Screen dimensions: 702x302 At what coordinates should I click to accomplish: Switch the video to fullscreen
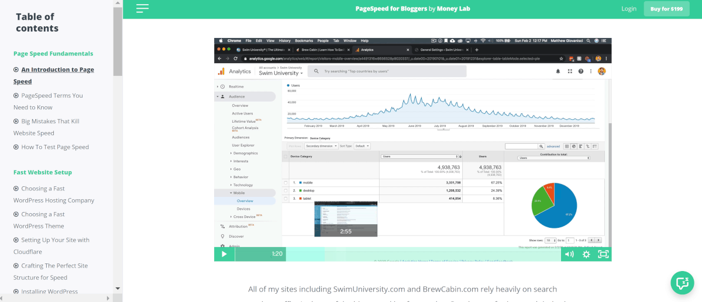point(603,254)
